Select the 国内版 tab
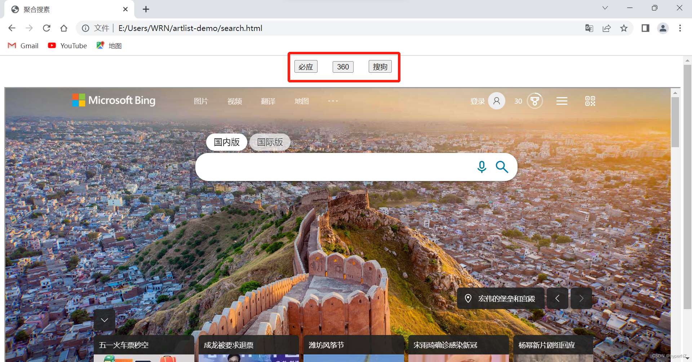Image resolution: width=692 pixels, height=362 pixels. pyautogui.click(x=227, y=142)
